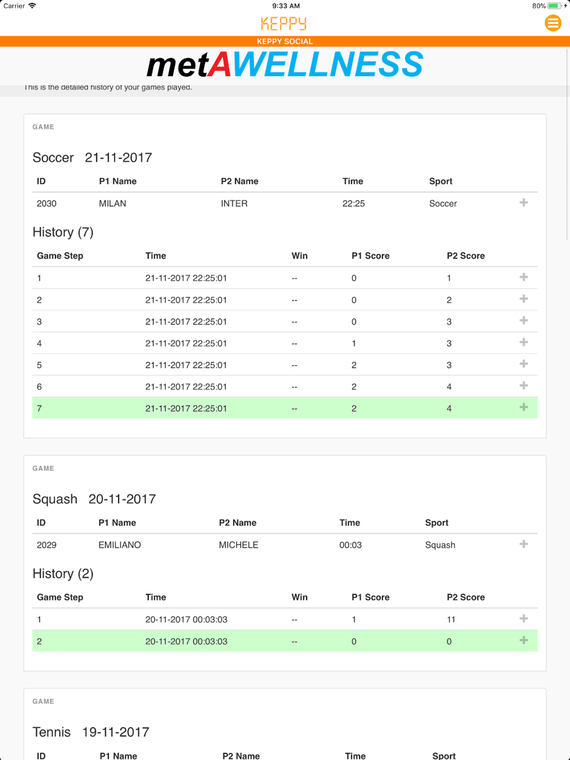Expand highlighted Soccer step 7 row
This screenshot has width=570, height=760.
[524, 407]
